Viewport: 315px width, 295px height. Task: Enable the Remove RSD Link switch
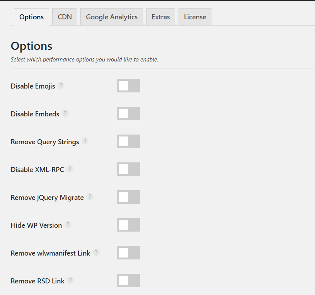[128, 281]
